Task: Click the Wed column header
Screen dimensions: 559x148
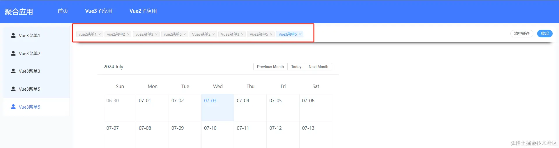Action: [x=218, y=86]
